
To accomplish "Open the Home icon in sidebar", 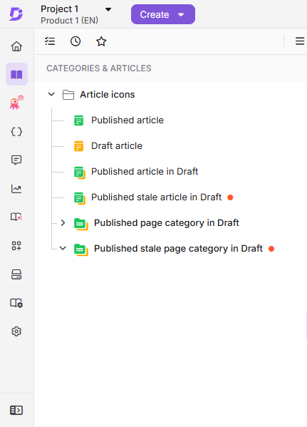I will point(16,46).
